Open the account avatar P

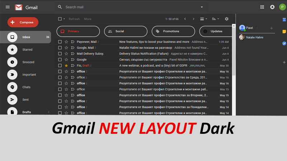[x=282, y=7]
